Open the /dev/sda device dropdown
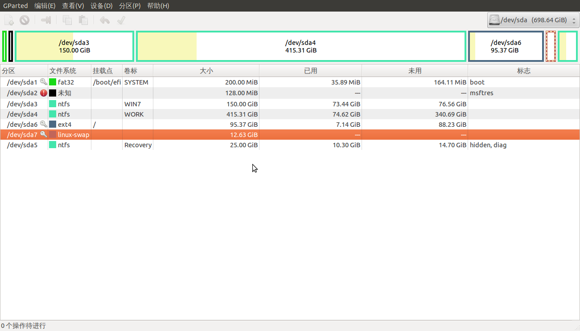 (x=533, y=20)
